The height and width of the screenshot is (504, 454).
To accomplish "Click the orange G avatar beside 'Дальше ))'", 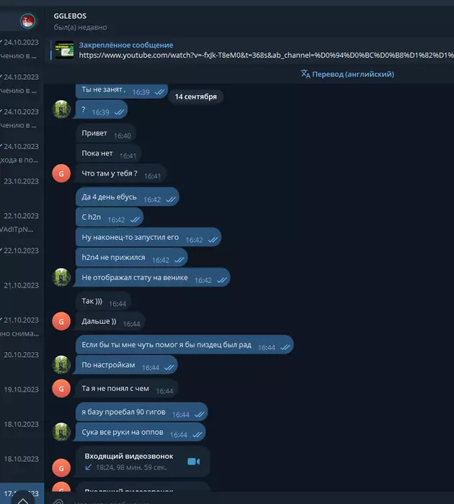I will pos(61,321).
